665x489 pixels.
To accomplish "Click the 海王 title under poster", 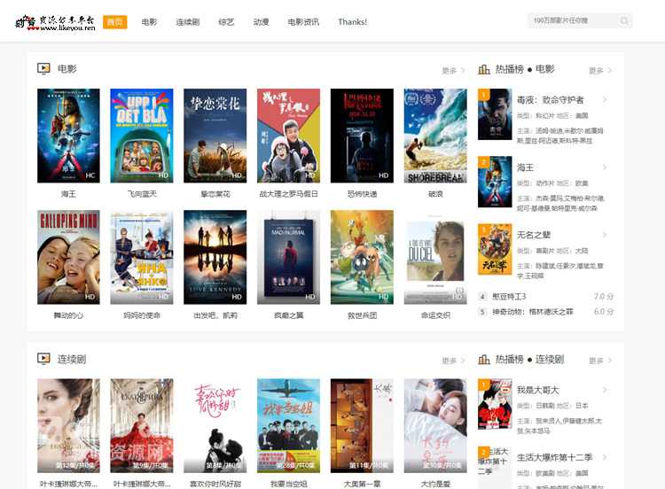I will tap(68, 194).
